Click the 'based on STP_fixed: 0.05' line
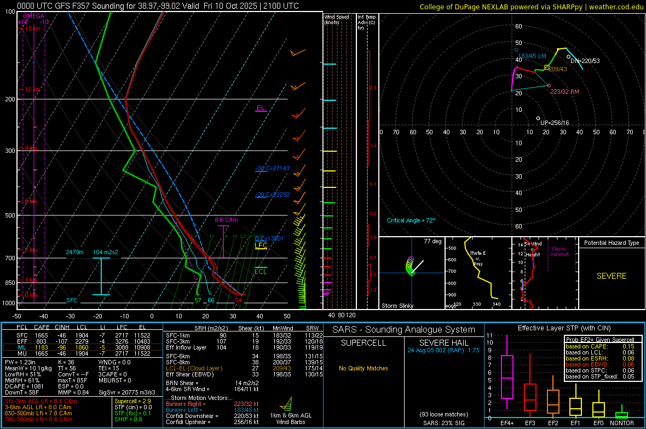 [x=600, y=376]
